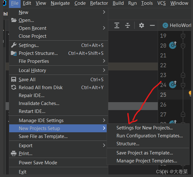
Task: Click the lightbulb intention icon on line 25
Action: (190, 94)
